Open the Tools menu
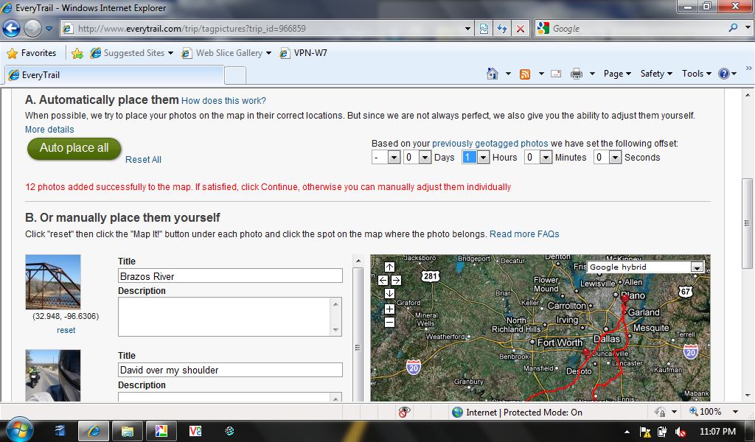 696,74
